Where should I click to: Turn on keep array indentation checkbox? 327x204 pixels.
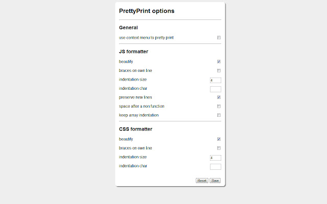(219, 115)
